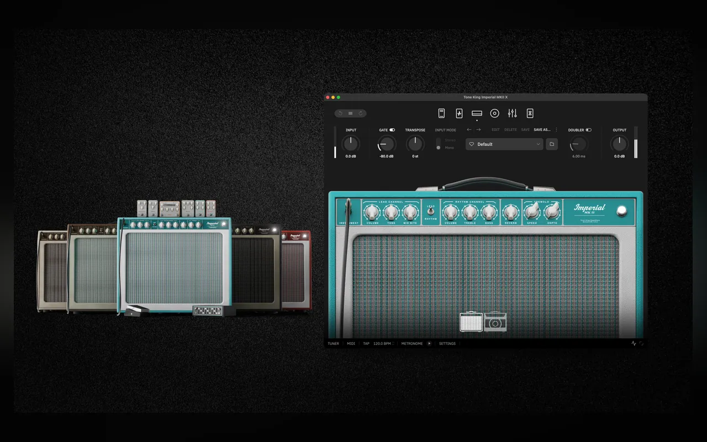This screenshot has height=442, width=707.
Task: Open the MIDI menu in bottom bar
Action: point(351,344)
